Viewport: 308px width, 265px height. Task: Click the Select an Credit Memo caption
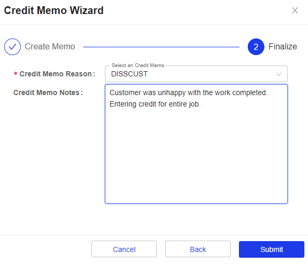(138, 65)
